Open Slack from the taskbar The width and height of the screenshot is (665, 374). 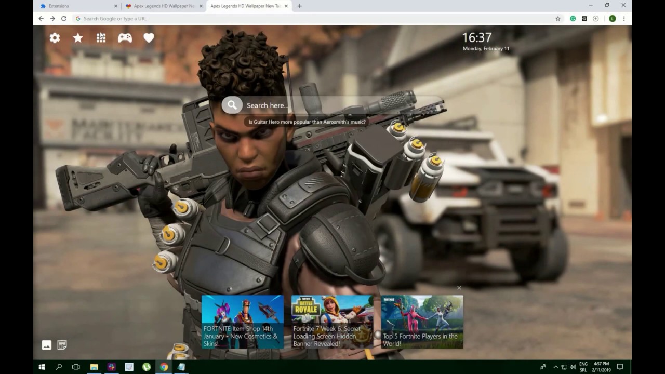click(111, 367)
